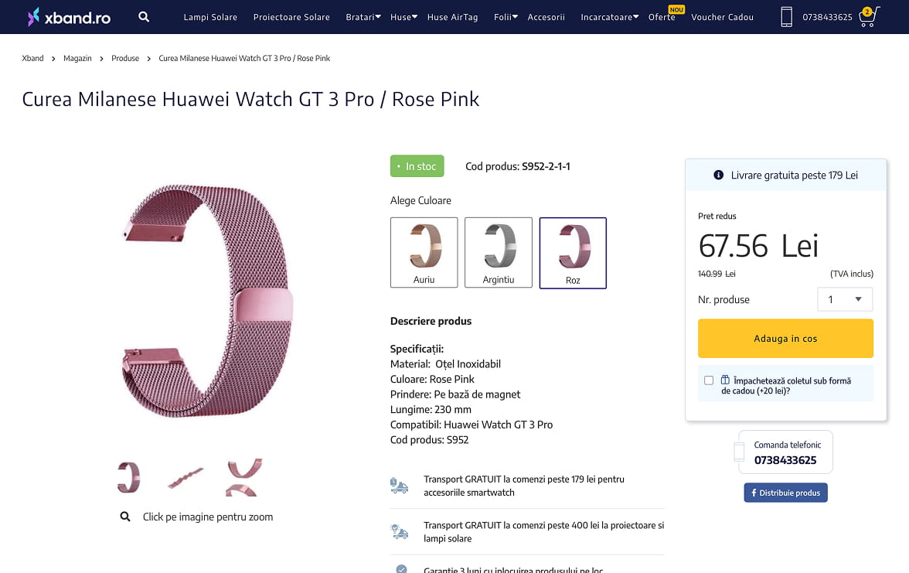Click the free delivery info icon
This screenshot has width=909, height=573.
(719, 176)
